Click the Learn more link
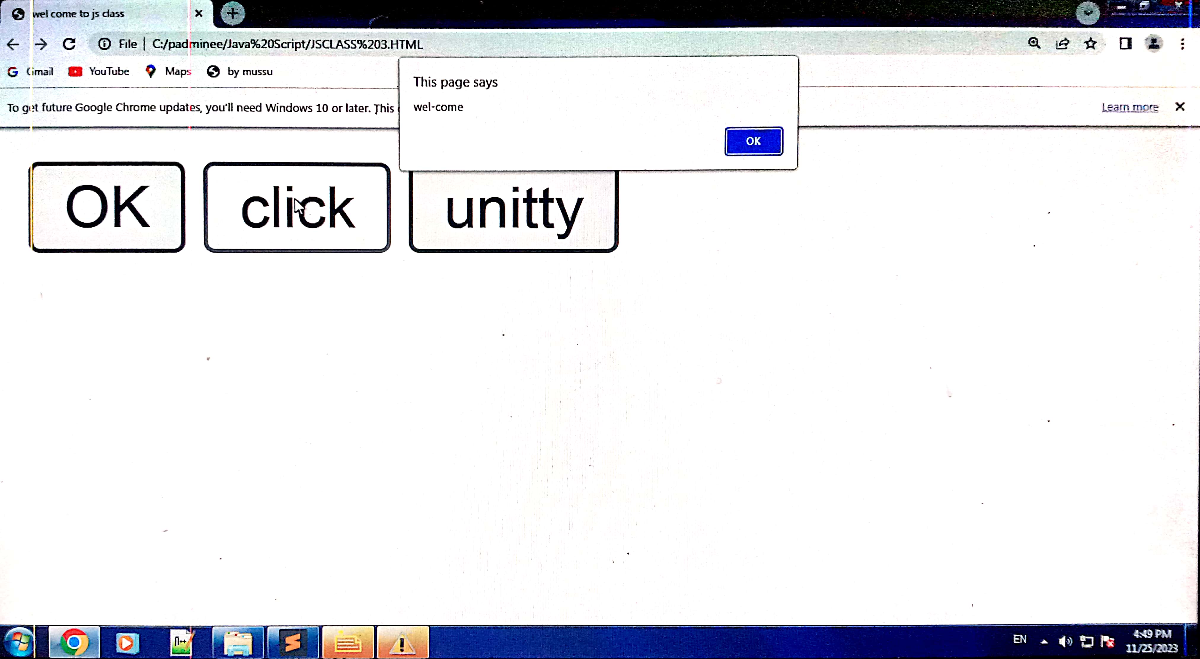 tap(1130, 107)
